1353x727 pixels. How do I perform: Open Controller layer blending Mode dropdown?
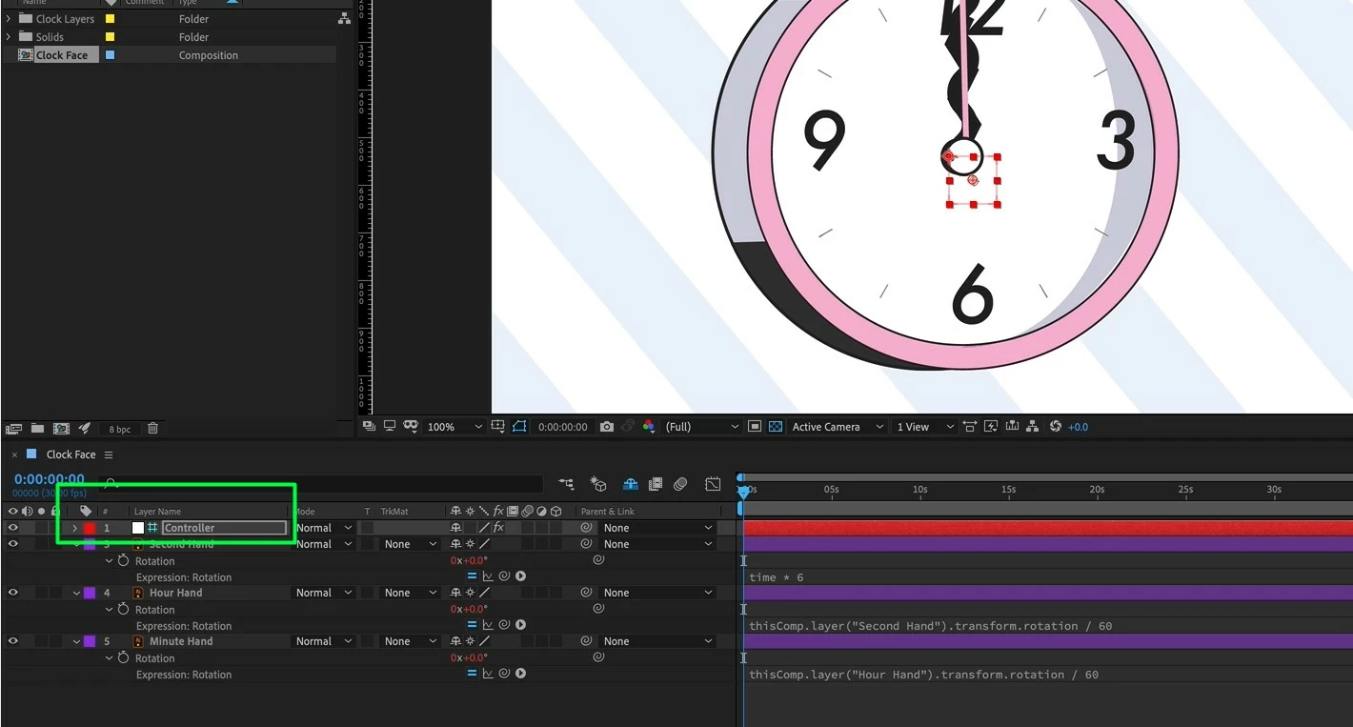point(325,528)
